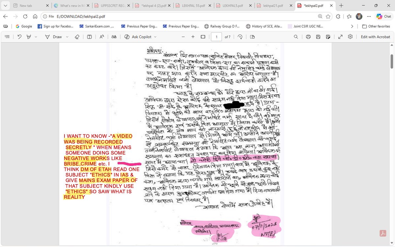
Task: Click the red Acrobat floating icon
Action: [383, 233]
